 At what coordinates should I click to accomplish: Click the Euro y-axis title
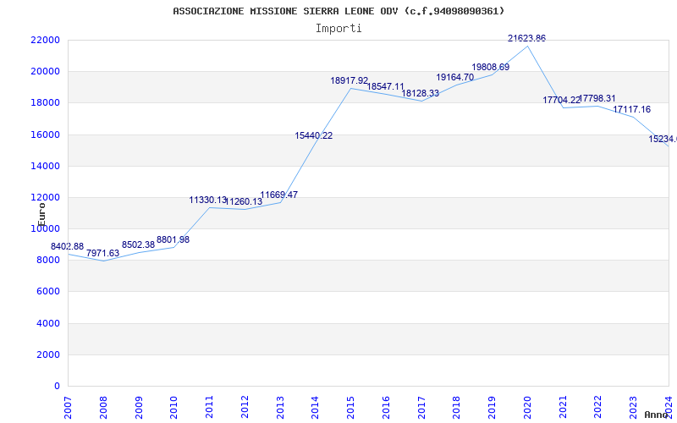click(41, 215)
